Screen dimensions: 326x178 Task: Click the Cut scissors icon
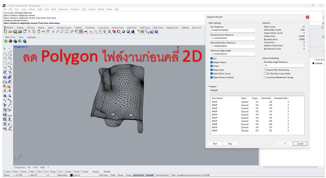point(30,32)
